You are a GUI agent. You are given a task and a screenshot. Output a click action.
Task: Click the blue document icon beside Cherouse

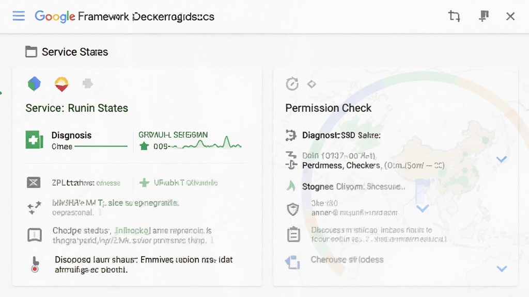click(292, 262)
